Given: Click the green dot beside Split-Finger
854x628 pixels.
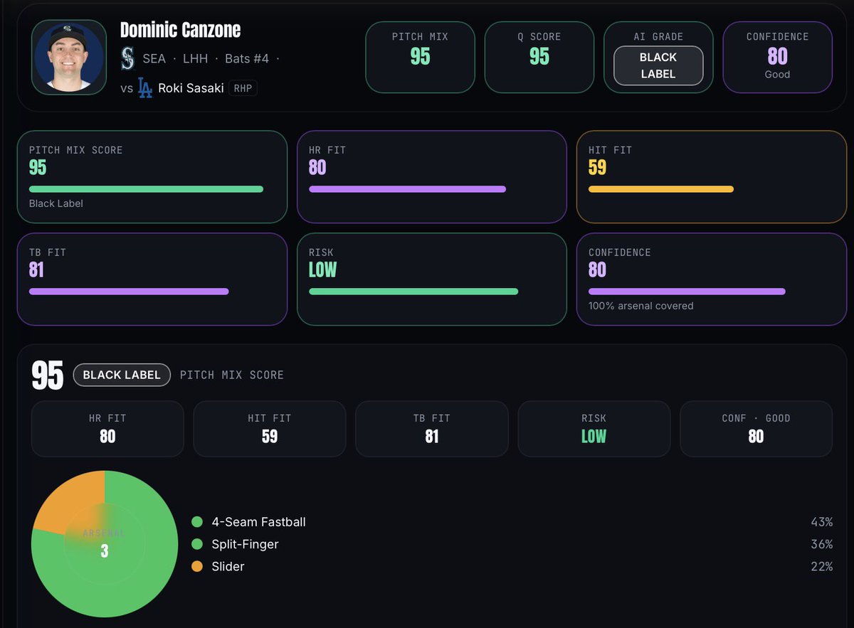Looking at the screenshot, I should tap(197, 544).
